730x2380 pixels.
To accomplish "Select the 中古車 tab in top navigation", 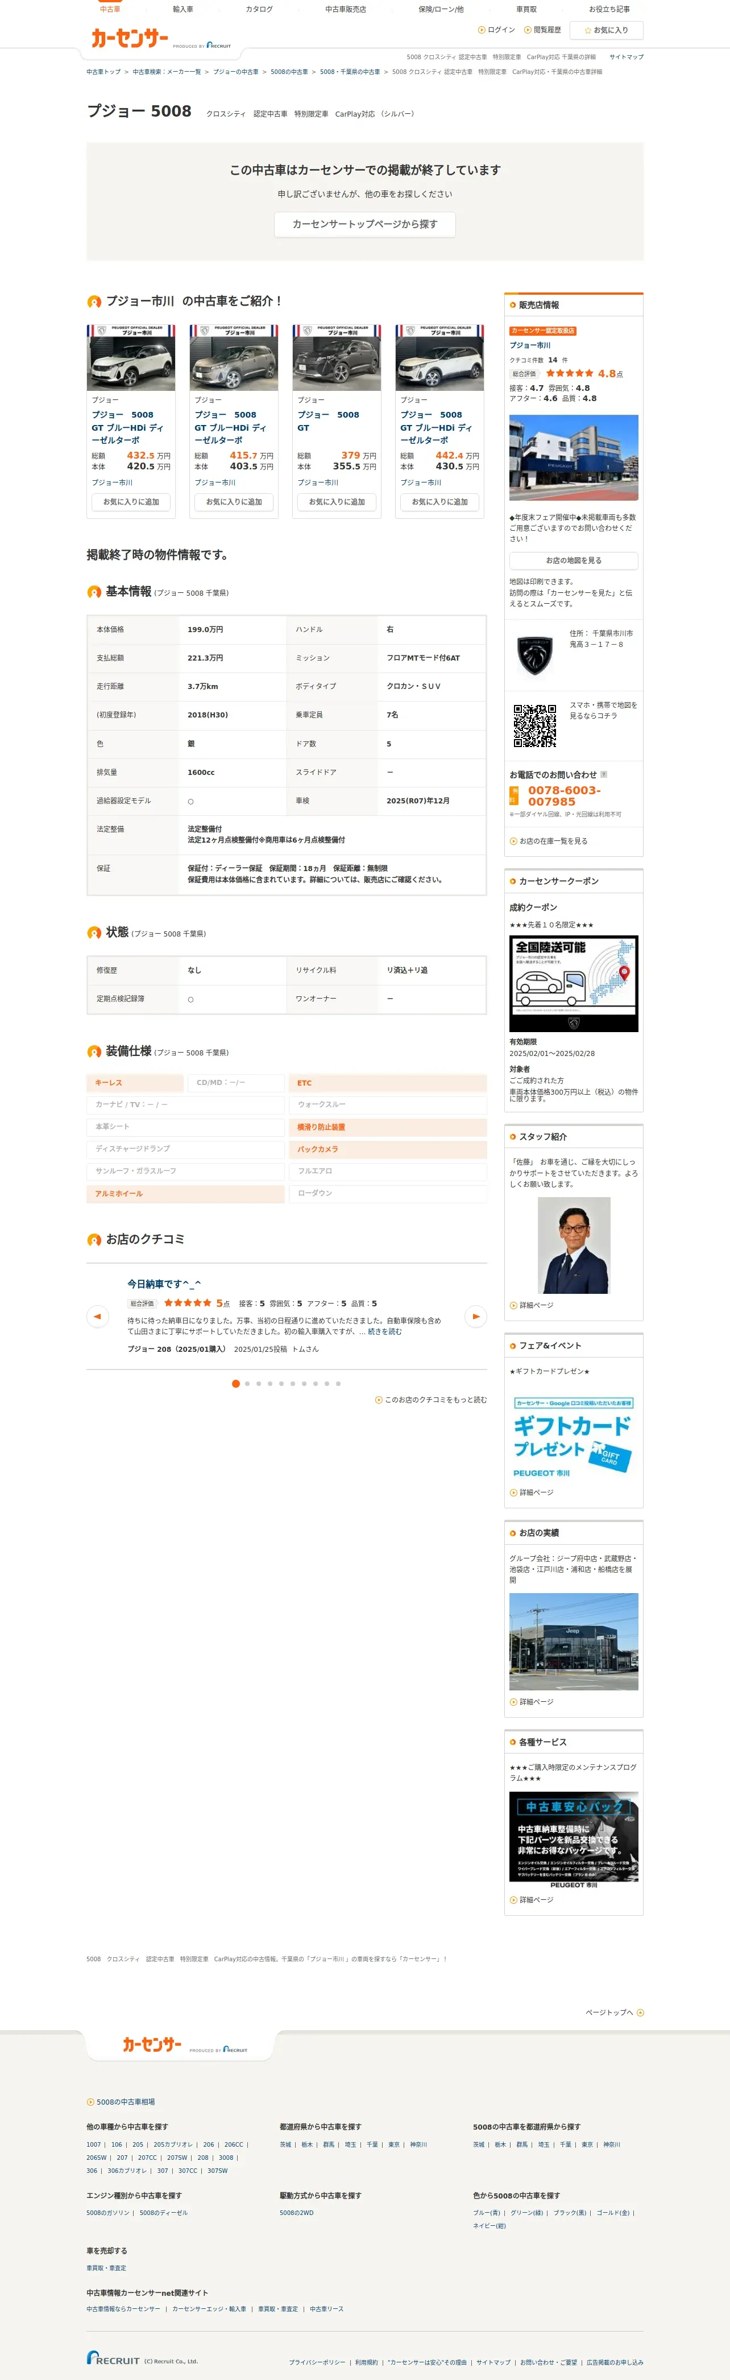I will (x=110, y=9).
